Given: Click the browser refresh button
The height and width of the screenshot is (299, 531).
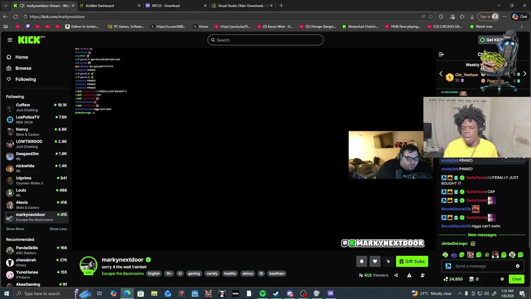Looking at the screenshot, I should tap(15, 17).
